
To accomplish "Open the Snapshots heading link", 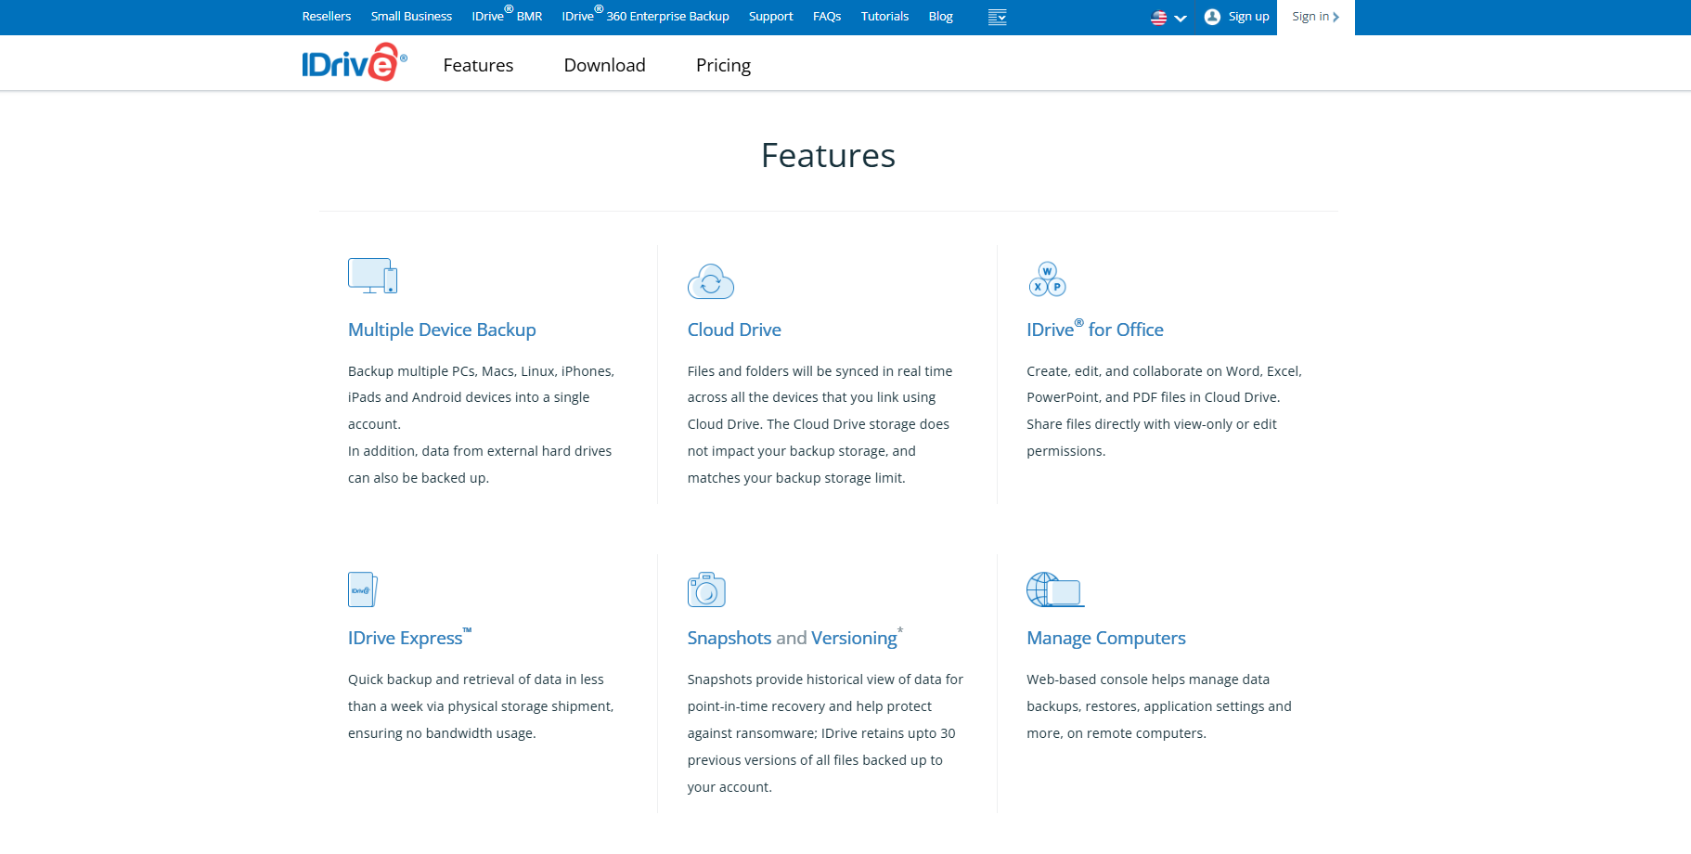I will pyautogui.click(x=729, y=638).
